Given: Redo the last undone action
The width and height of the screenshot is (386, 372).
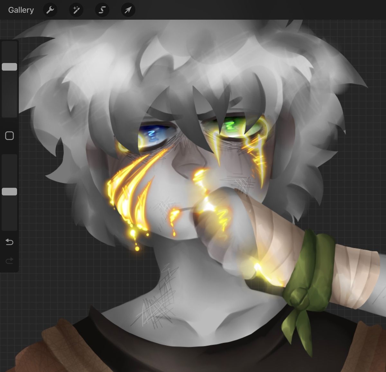Looking at the screenshot, I should (9, 260).
